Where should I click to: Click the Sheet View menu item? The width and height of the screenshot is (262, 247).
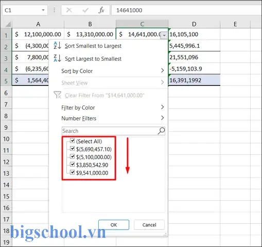tap(109, 83)
